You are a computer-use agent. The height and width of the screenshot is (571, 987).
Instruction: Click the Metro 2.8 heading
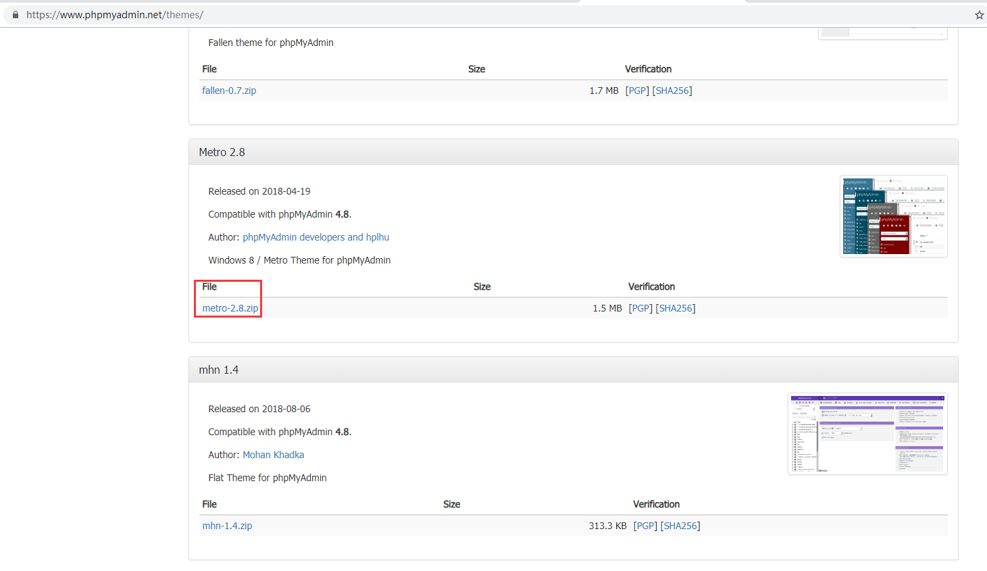[x=222, y=152]
